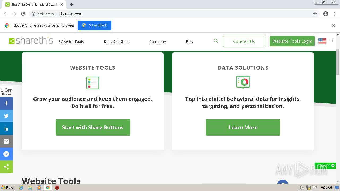This screenshot has height=191, width=340.
Task: Open Windows Media Player from taskbar
Action: 39,188
